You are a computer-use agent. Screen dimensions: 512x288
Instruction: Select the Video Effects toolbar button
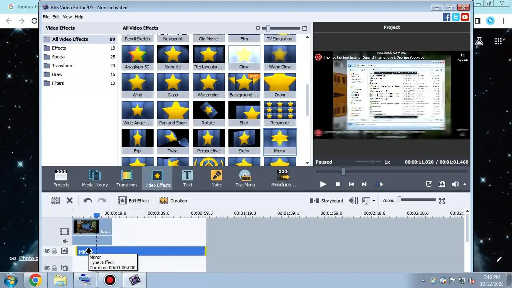[158, 178]
